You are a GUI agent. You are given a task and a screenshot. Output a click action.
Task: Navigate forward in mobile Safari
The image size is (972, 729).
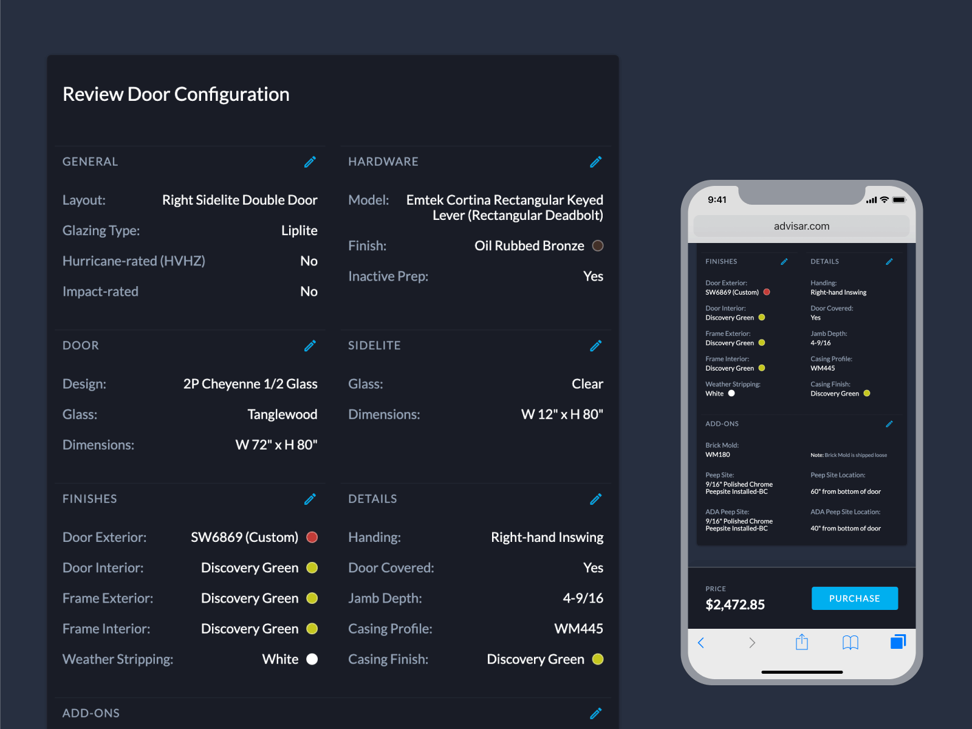[x=752, y=642]
